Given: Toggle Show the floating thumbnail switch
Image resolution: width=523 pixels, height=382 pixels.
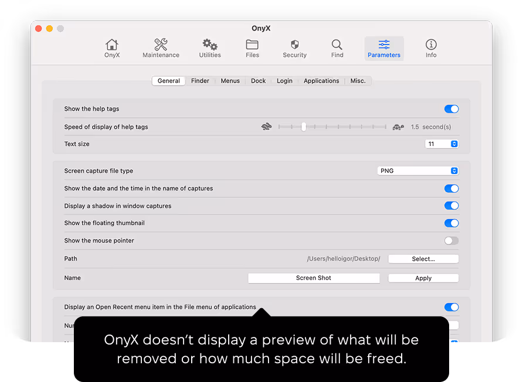Looking at the screenshot, I should click(451, 223).
